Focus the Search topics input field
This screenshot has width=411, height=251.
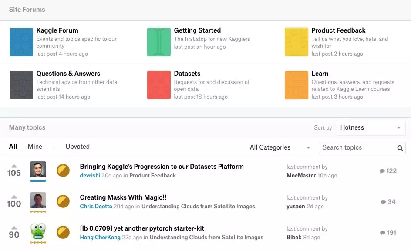362,148
